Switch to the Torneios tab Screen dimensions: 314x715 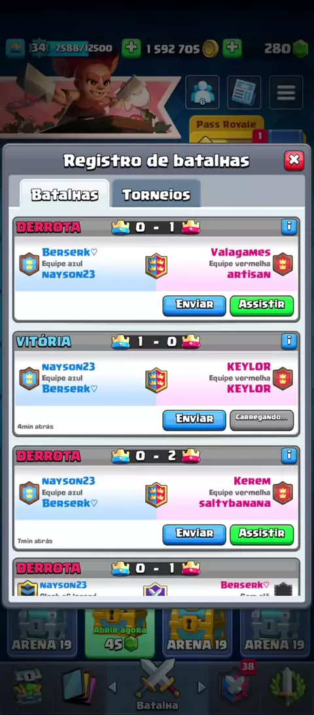click(x=156, y=194)
